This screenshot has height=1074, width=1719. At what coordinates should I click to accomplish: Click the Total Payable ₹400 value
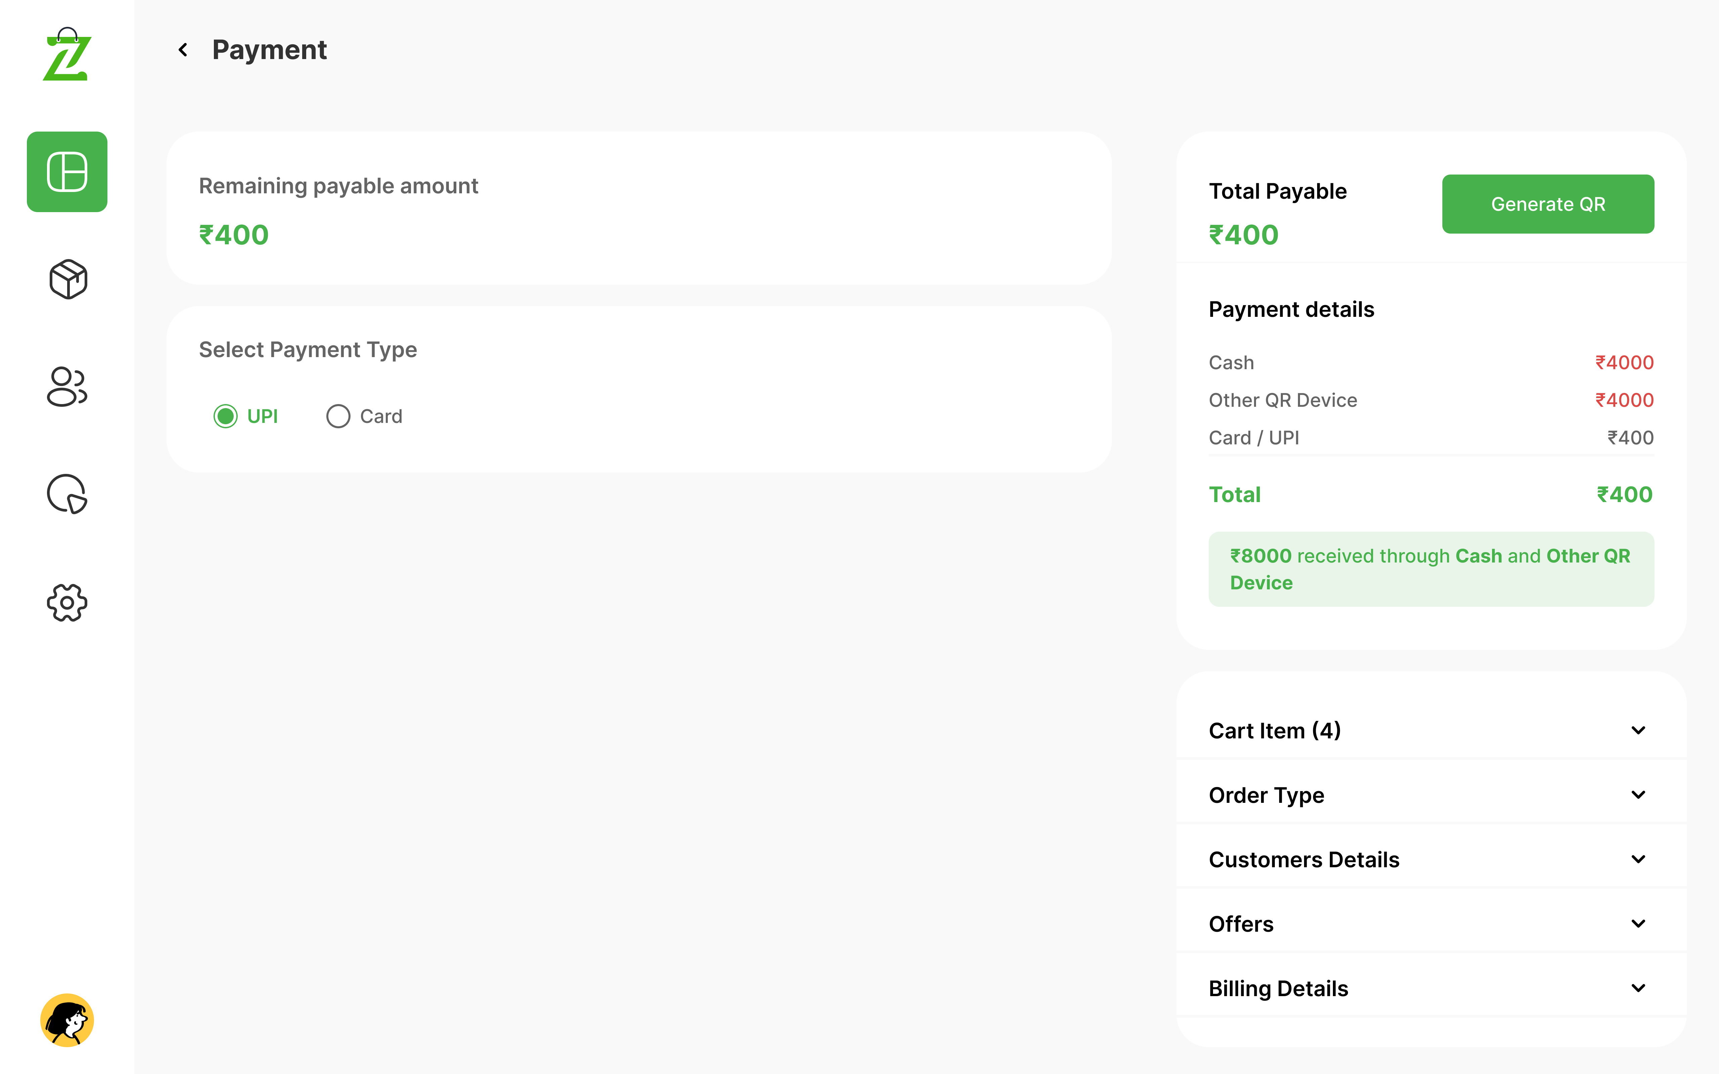(1244, 235)
